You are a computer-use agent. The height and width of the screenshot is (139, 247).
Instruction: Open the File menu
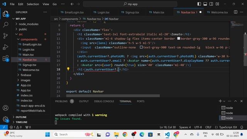click(12, 4)
